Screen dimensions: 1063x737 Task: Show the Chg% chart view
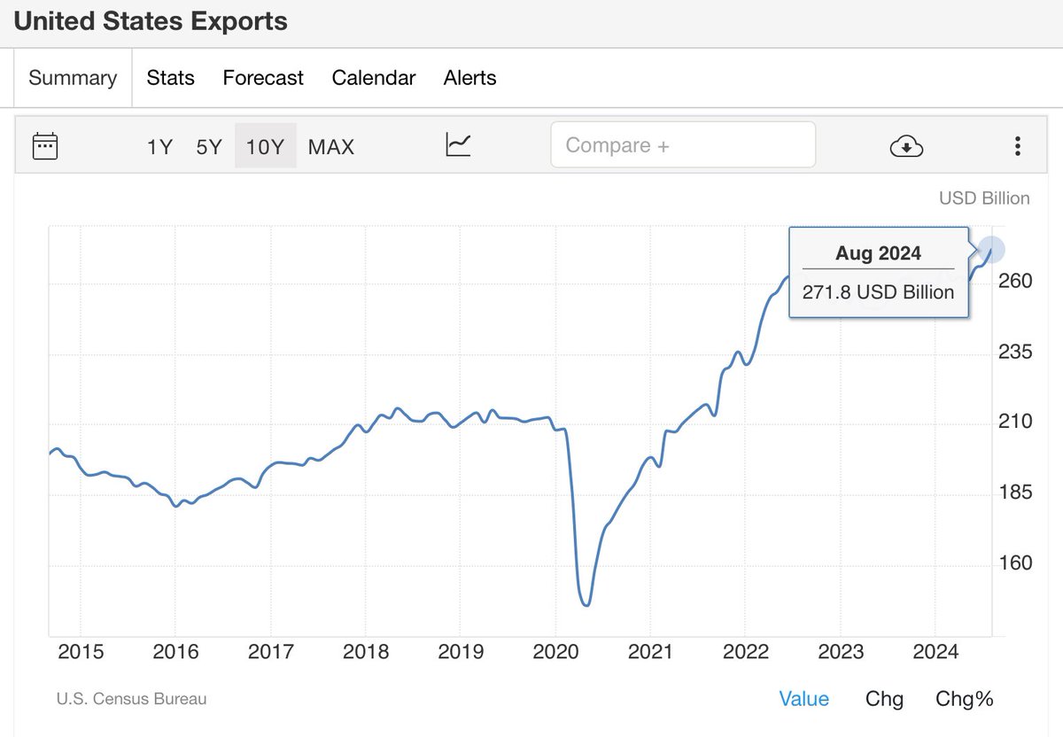965,699
